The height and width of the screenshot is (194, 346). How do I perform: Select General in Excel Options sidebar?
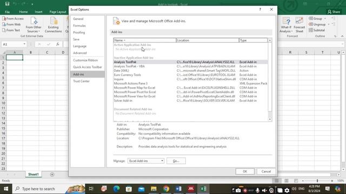88,19
